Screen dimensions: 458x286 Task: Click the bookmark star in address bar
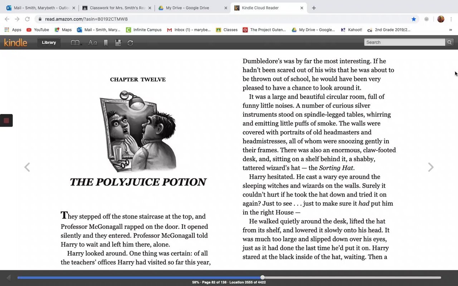[414, 19]
